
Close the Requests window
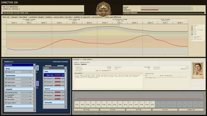(34, 65)
